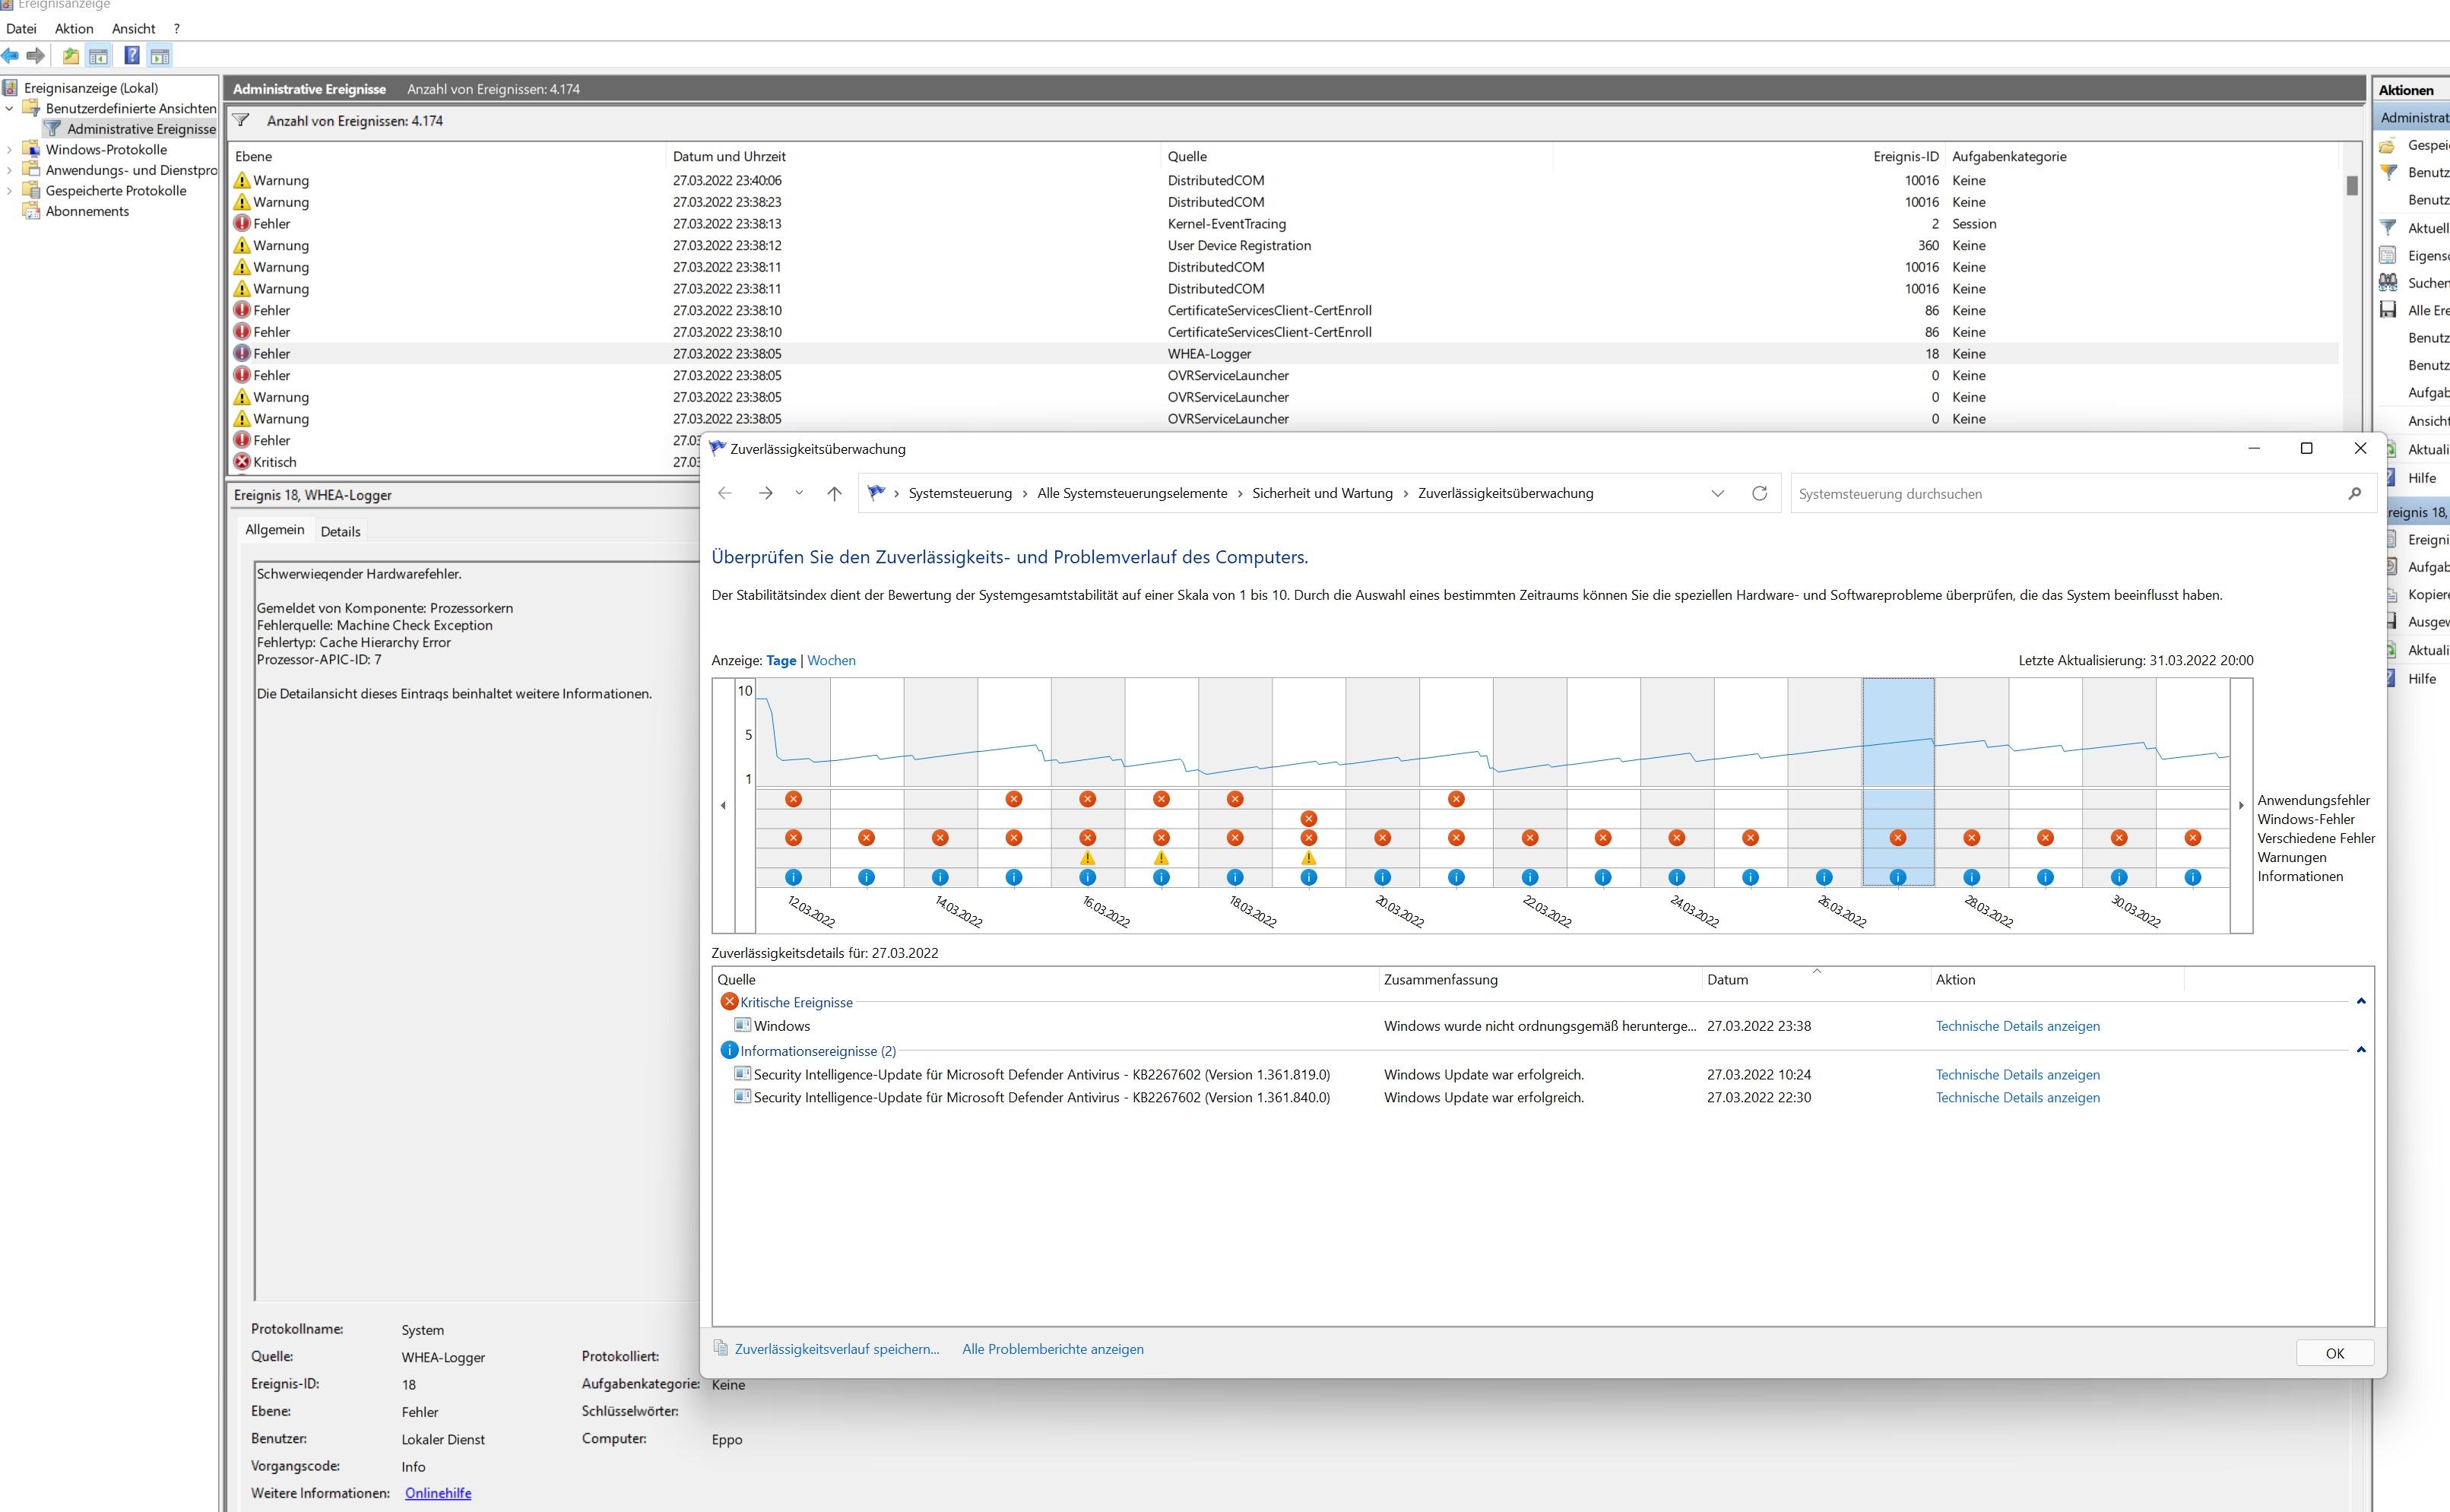Open the Aktion menu

pyautogui.click(x=74, y=29)
